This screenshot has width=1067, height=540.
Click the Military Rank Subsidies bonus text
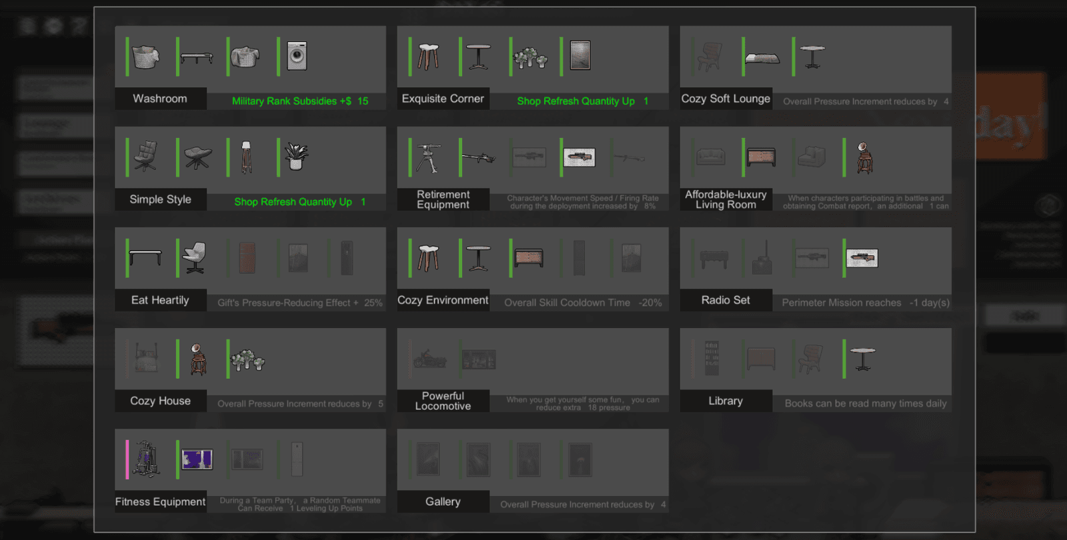[300, 101]
